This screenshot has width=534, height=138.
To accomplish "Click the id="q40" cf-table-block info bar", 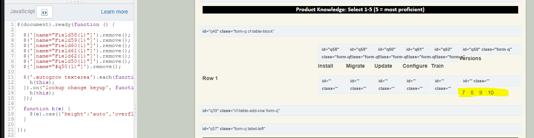I will (361, 31).
